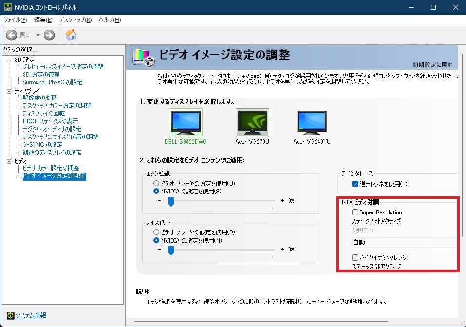Open 複数のディスプレイの設定 page
466x327 pixels.
[x=52, y=153]
